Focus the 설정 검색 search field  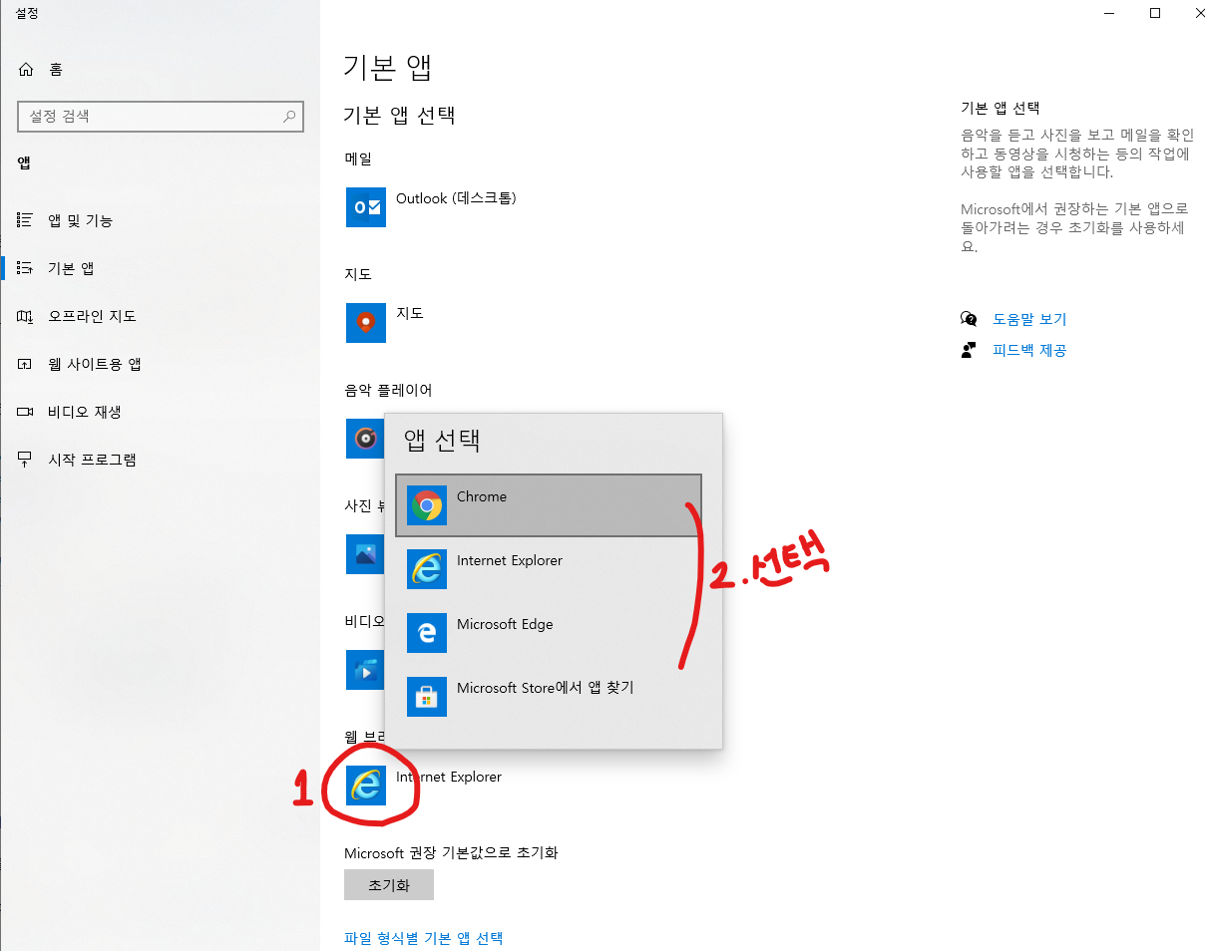tap(160, 117)
